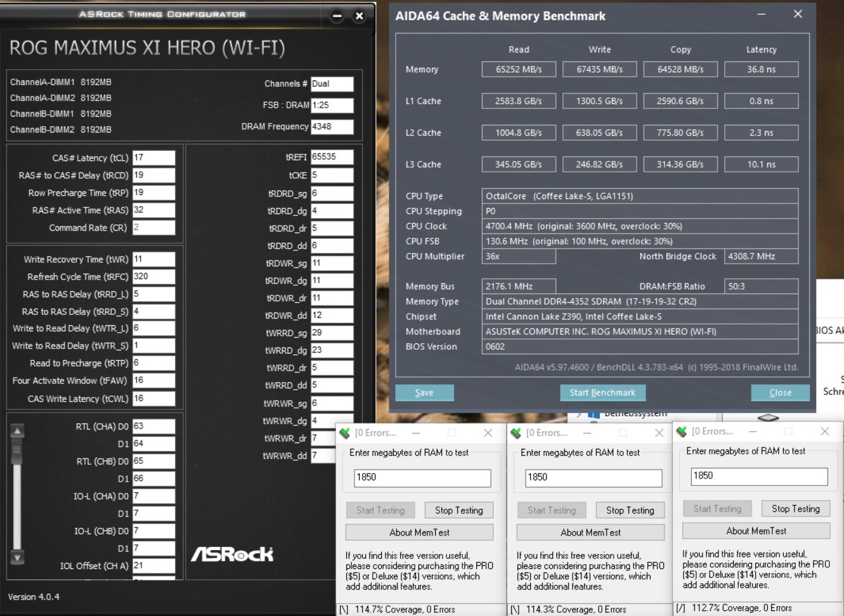This screenshot has height=616, width=844.
Task: Open About MemTest in the 114.3% coverage window
Action: [591, 532]
